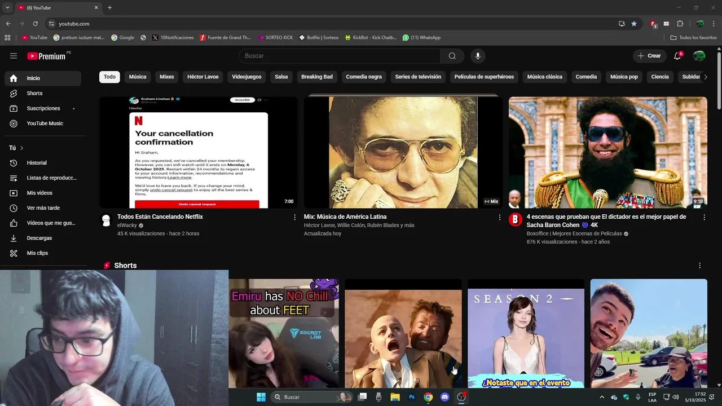
Task: Select the Ciencia filter chip
Action: coord(660,77)
